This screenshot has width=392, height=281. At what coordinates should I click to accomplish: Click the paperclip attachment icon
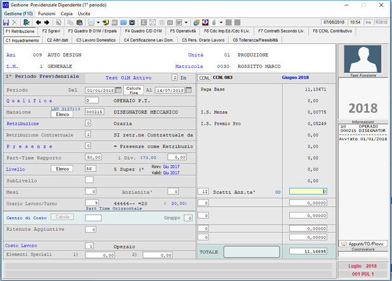click(x=212, y=22)
